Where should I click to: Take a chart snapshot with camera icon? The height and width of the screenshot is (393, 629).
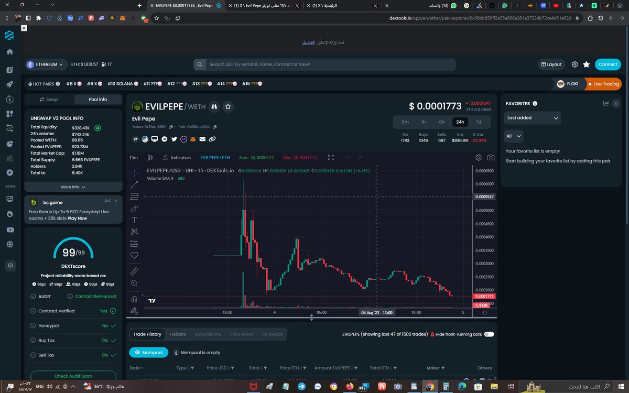(x=491, y=157)
